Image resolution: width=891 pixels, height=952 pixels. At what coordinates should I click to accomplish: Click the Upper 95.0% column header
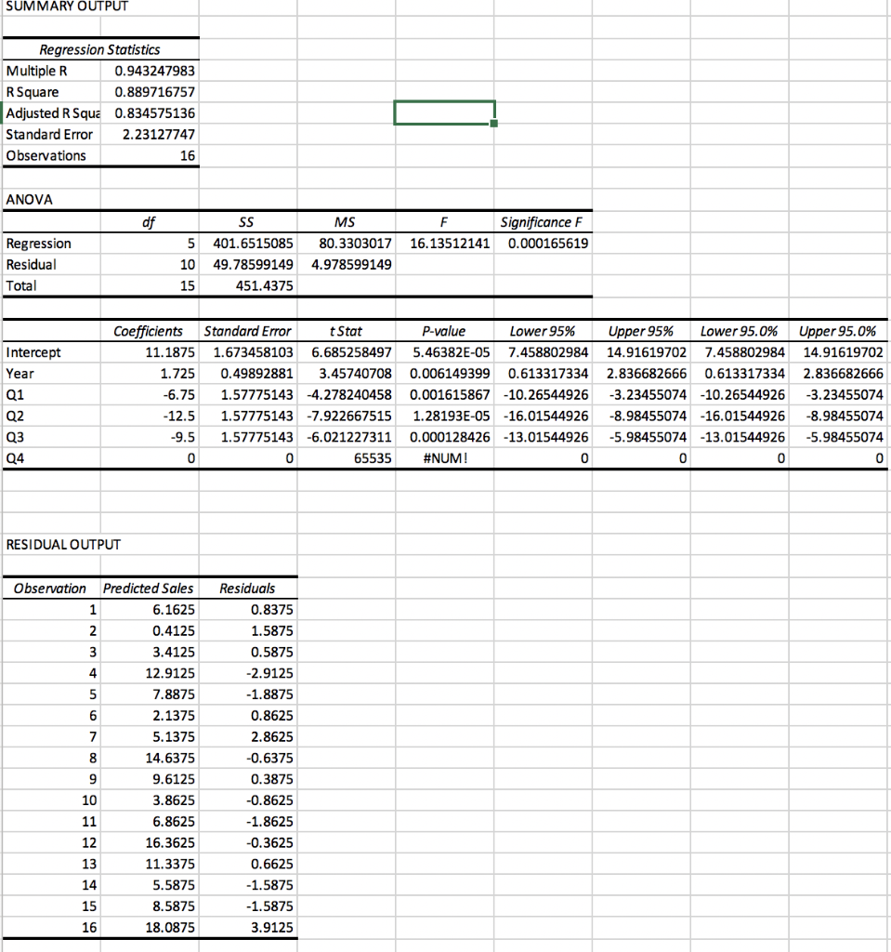coord(838,331)
